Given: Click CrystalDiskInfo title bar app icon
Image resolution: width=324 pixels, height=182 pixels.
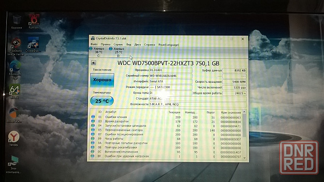Looking at the screenshot, I should 93,38.
